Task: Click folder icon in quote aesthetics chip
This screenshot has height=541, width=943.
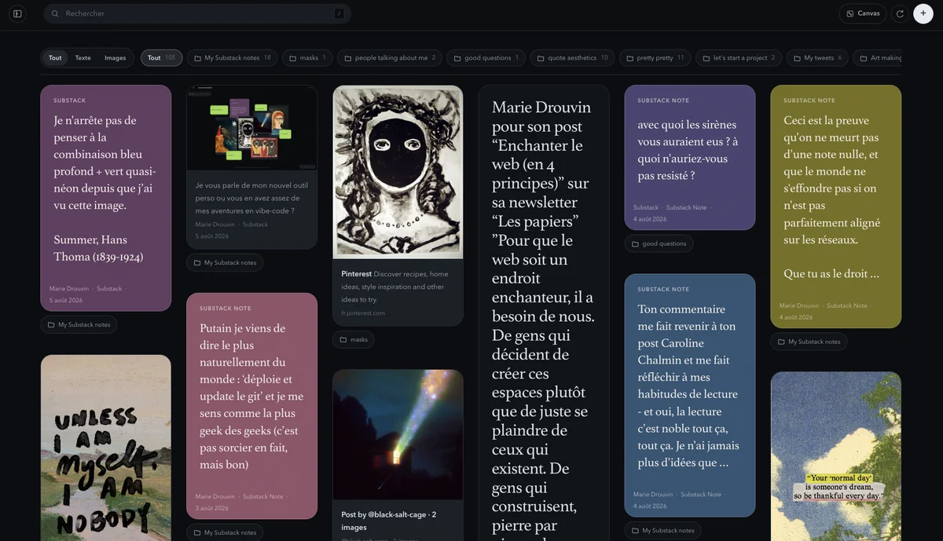Action: point(541,58)
